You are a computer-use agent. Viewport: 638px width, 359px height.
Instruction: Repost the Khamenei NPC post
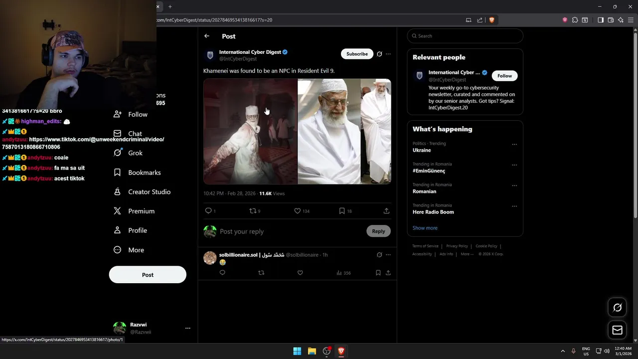[253, 211]
